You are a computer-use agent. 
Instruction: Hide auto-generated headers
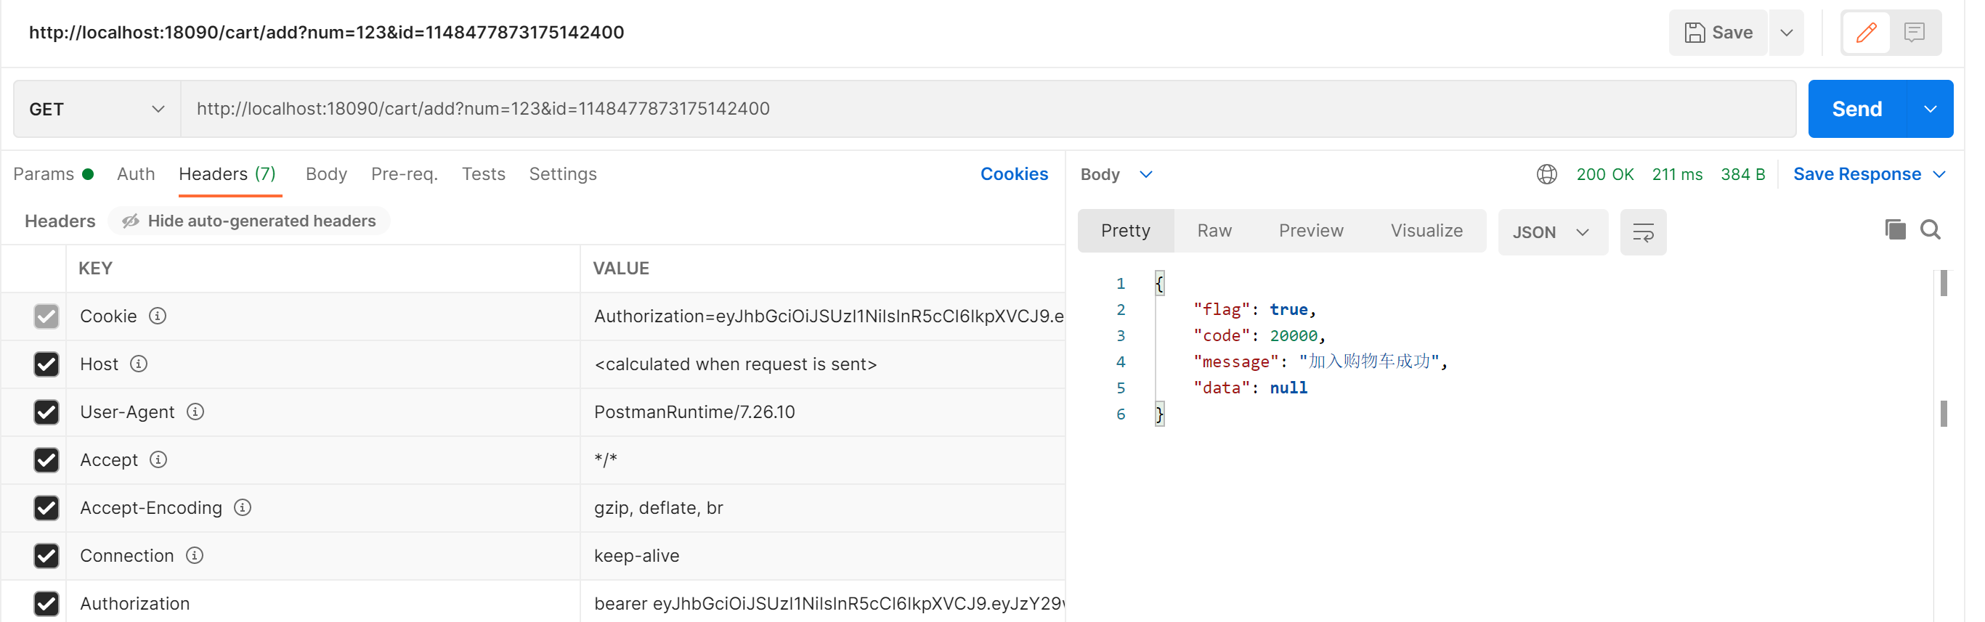coord(249,221)
